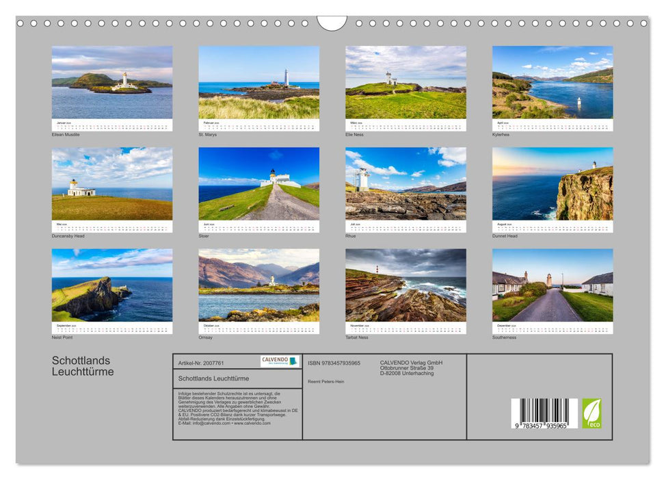Click the Stoer lighthouse picture
Viewport: 664px width, 479px height.
(x=258, y=184)
